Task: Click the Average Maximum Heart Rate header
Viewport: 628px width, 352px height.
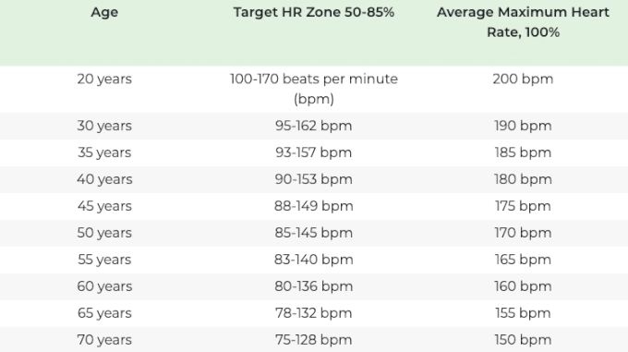Action: (x=523, y=22)
